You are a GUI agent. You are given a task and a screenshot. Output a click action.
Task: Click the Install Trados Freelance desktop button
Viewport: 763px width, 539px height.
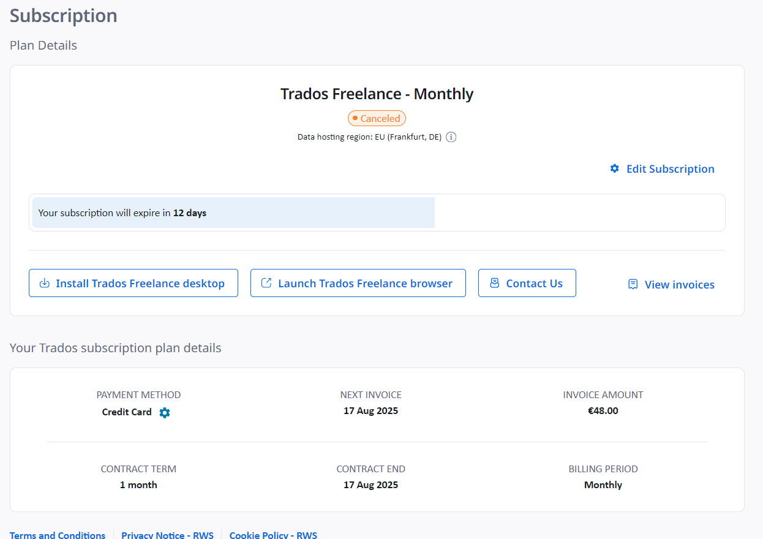click(x=133, y=282)
